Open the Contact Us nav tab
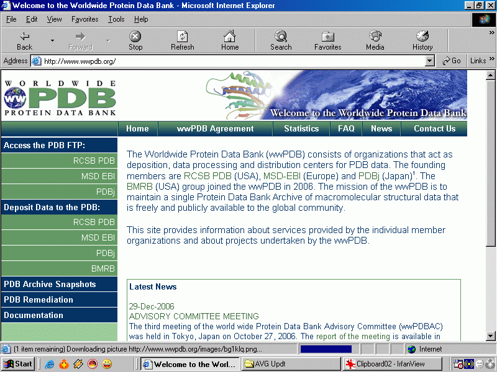The image size is (497, 372). click(434, 128)
